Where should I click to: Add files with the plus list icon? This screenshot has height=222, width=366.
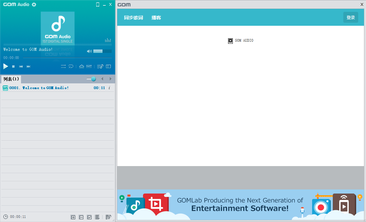point(73,217)
